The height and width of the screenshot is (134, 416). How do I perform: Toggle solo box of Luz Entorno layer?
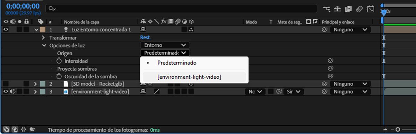point(19,30)
